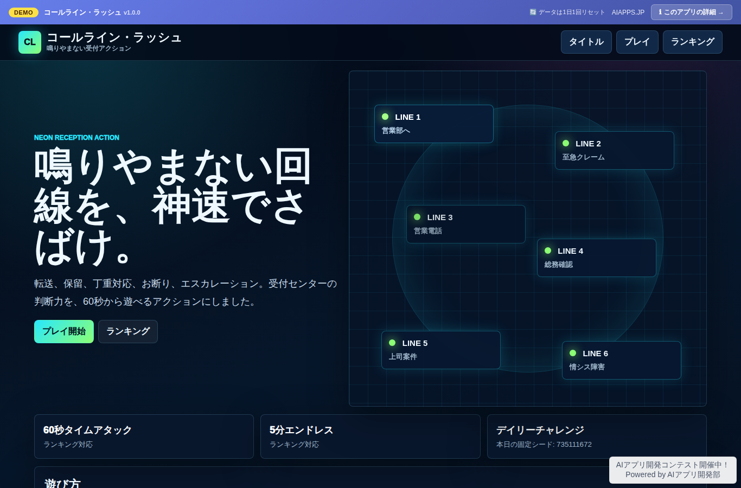Click the v1.0.0 version label
The height and width of the screenshot is (488, 741).
(x=132, y=12)
